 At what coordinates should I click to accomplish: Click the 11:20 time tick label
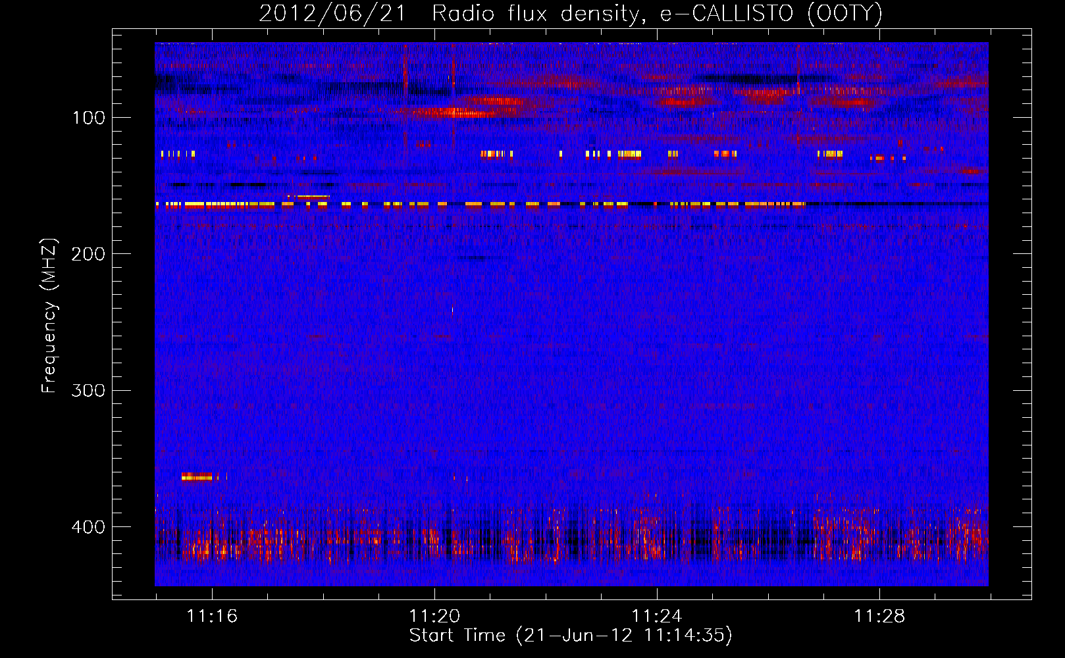point(434,617)
